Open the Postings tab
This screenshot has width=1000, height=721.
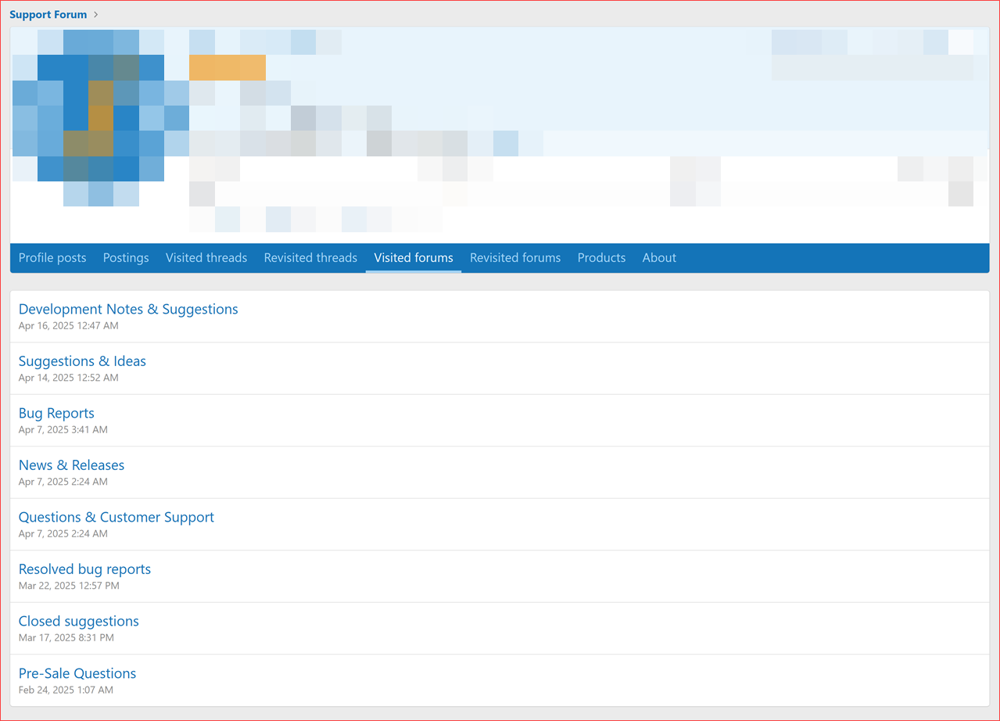[x=125, y=257]
